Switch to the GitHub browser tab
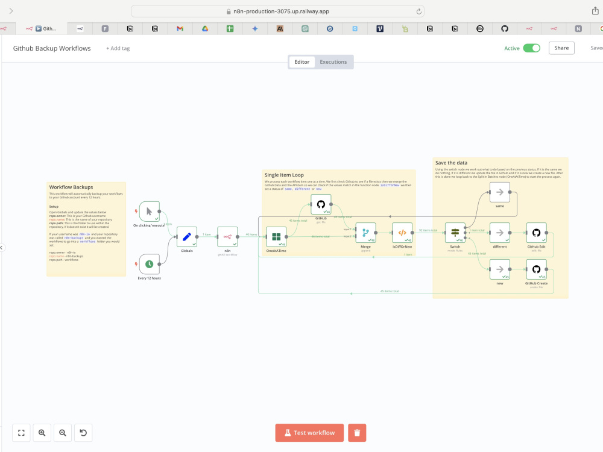The height and width of the screenshot is (452, 603). tap(505, 28)
